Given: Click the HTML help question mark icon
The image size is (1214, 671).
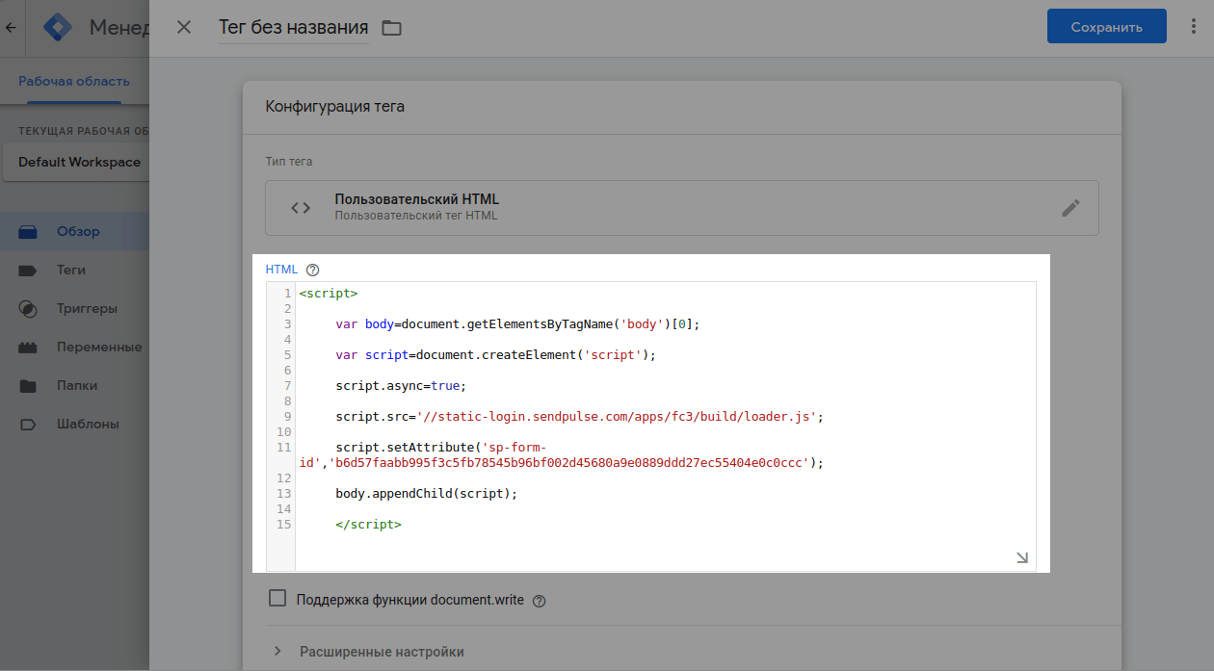Looking at the screenshot, I should 312,270.
